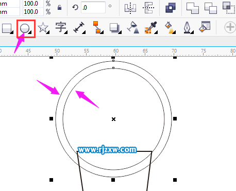236x191 pixels.
Task: Select the Color Eyedropper tool
Action: pyautogui.click(x=150, y=27)
